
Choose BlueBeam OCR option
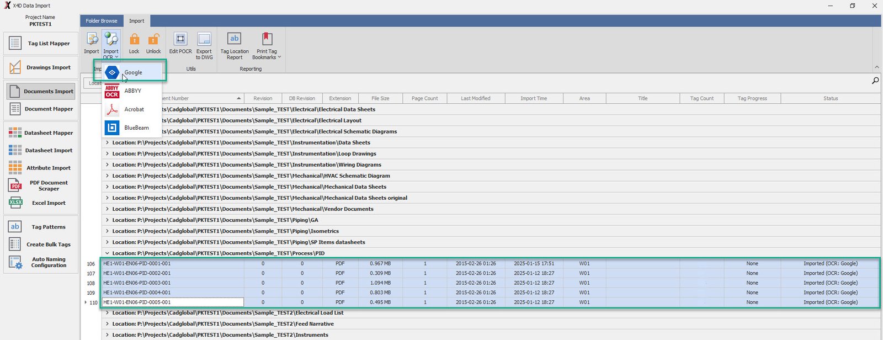(x=136, y=127)
